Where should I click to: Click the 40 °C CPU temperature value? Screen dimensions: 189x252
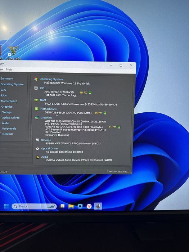point(83,93)
